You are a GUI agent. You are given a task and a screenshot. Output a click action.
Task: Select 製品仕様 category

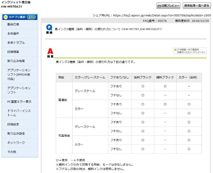(x=20, y=24)
